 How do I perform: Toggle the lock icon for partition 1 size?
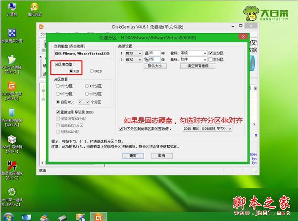coord(147,53)
